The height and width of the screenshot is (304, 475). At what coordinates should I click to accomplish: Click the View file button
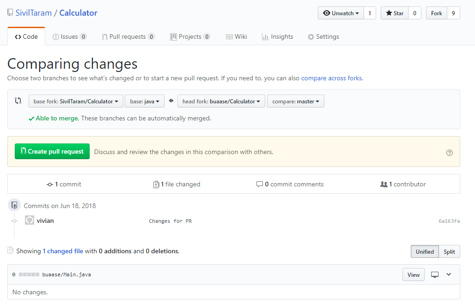(x=414, y=274)
